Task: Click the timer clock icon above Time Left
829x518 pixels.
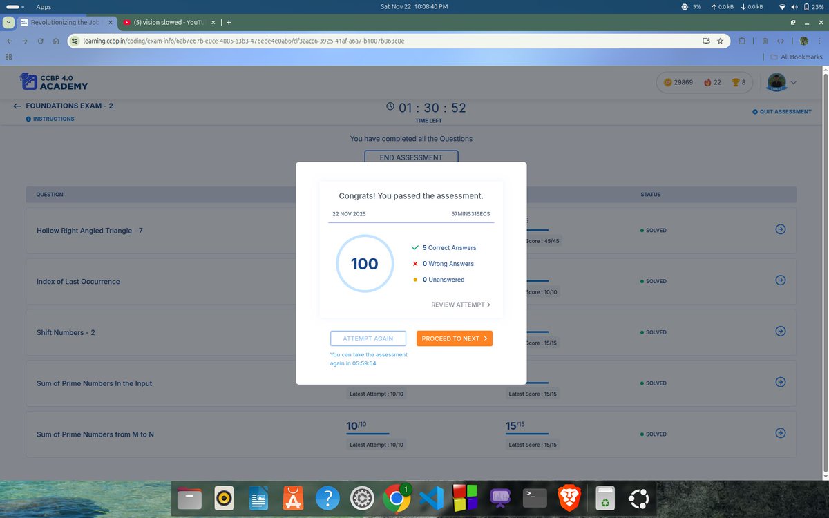Action: [x=390, y=107]
